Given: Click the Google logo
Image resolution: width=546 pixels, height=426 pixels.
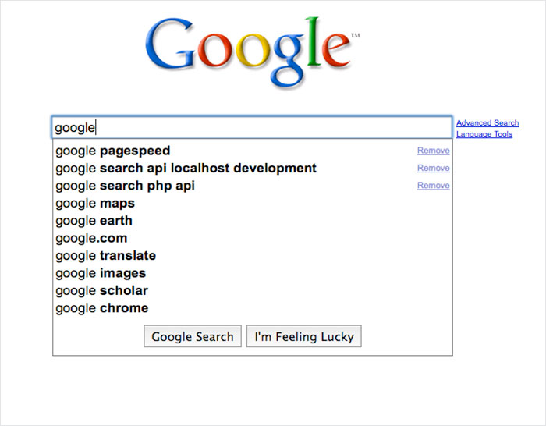Looking at the screenshot, I should (x=248, y=52).
